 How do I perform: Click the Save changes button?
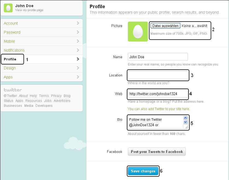(143, 171)
